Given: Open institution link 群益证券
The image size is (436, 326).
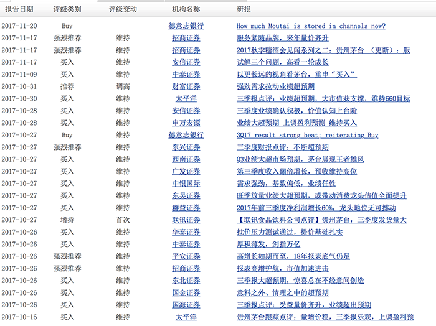Looking at the screenshot, I should point(186,208).
